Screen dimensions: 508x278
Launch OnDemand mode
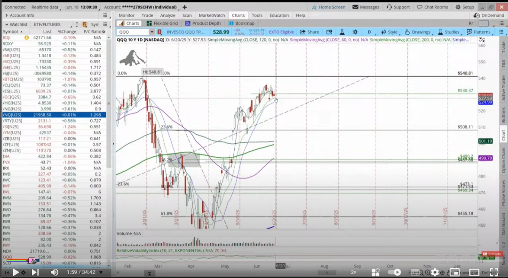(489, 15)
